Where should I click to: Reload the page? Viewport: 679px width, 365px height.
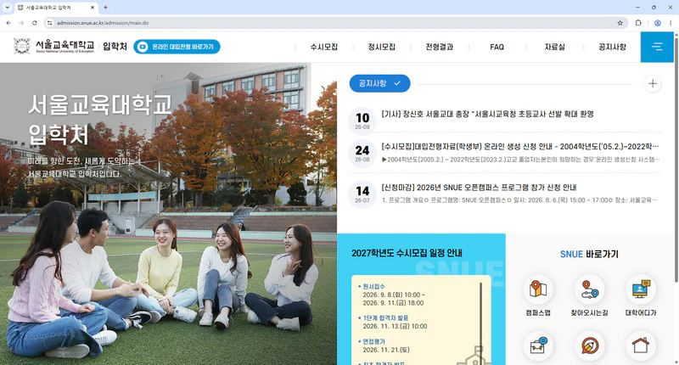(35, 23)
